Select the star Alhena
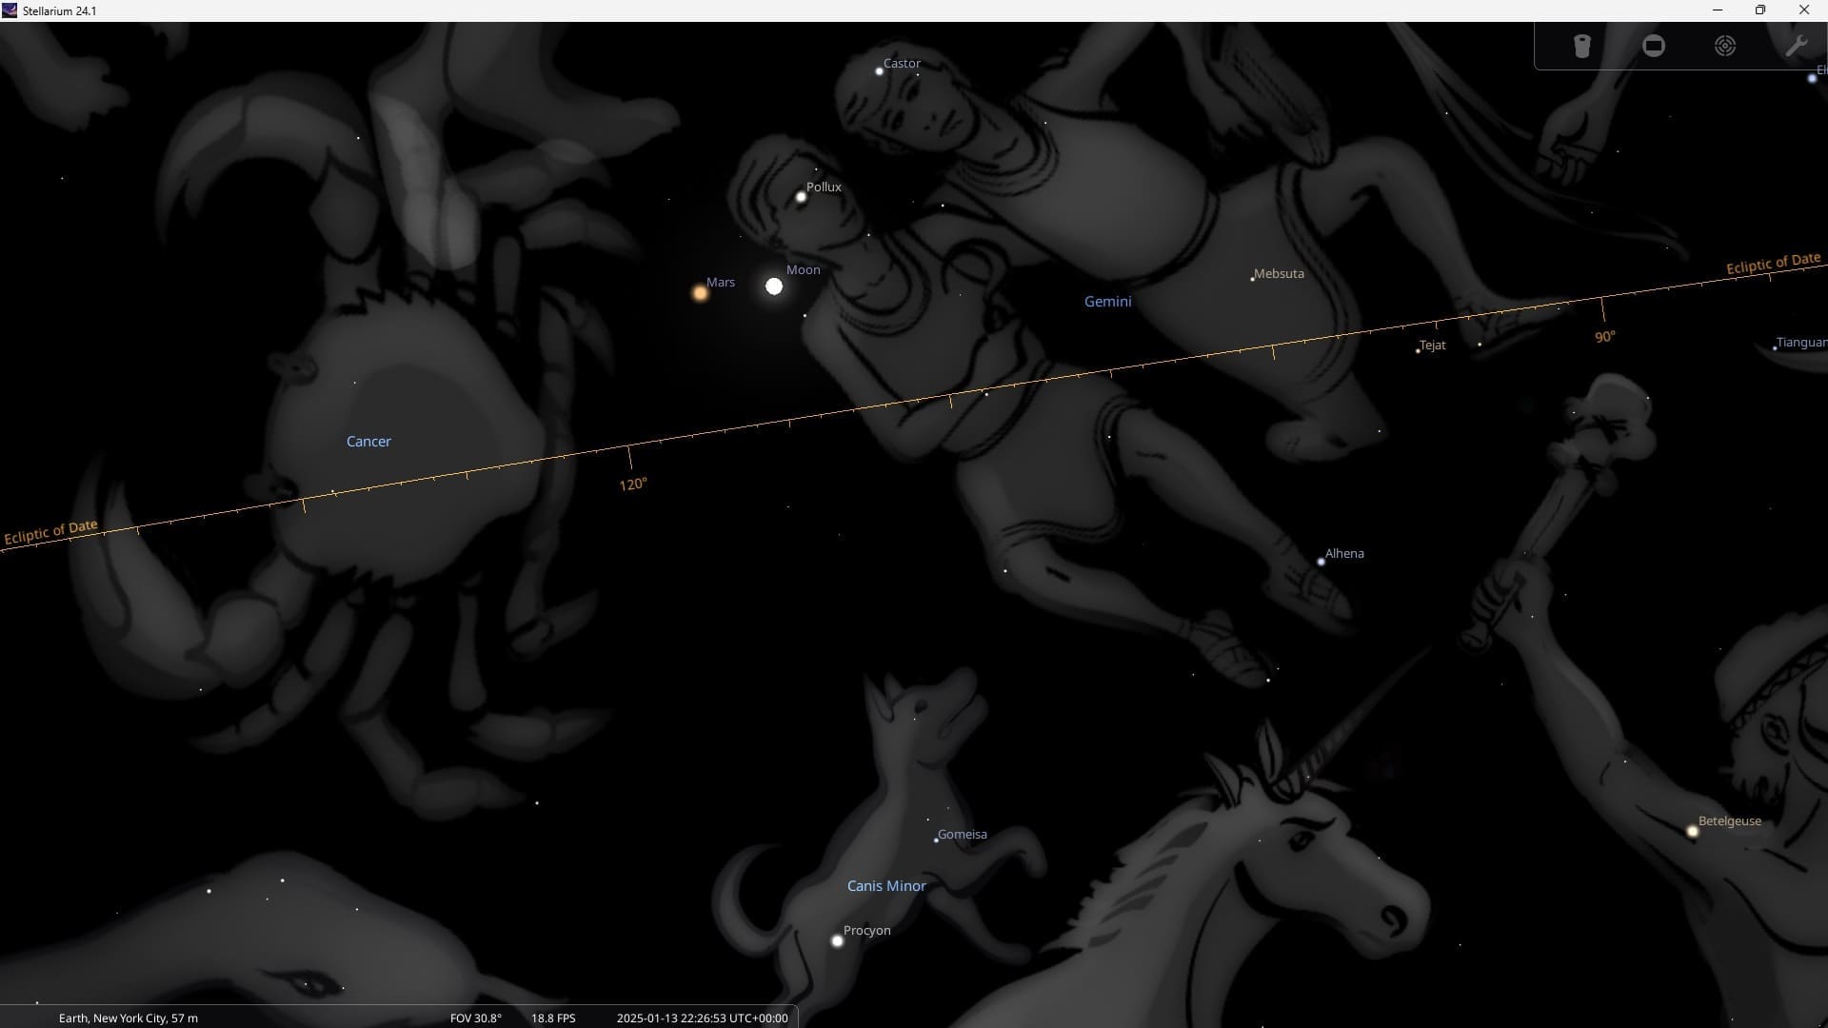 pyautogui.click(x=1321, y=562)
